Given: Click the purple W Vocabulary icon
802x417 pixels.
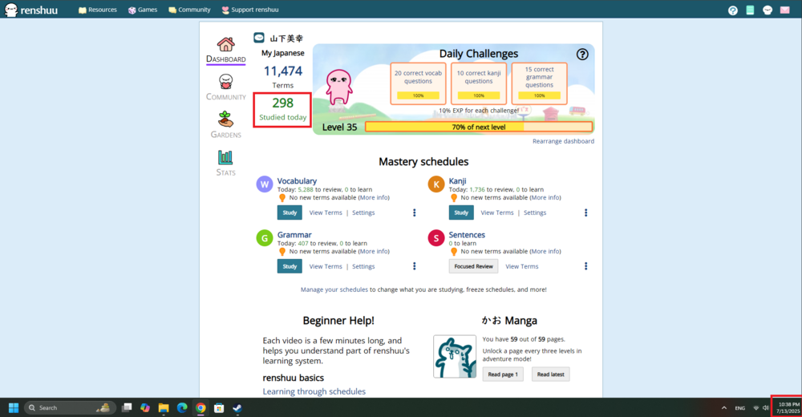Looking at the screenshot, I should click(265, 184).
